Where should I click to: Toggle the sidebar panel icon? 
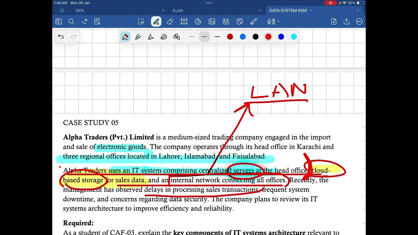pos(59,22)
